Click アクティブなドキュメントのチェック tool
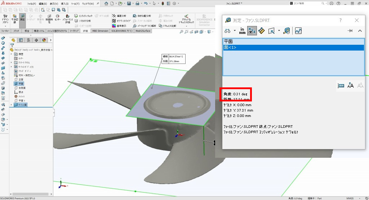369x200 pixels. [x=186, y=19]
